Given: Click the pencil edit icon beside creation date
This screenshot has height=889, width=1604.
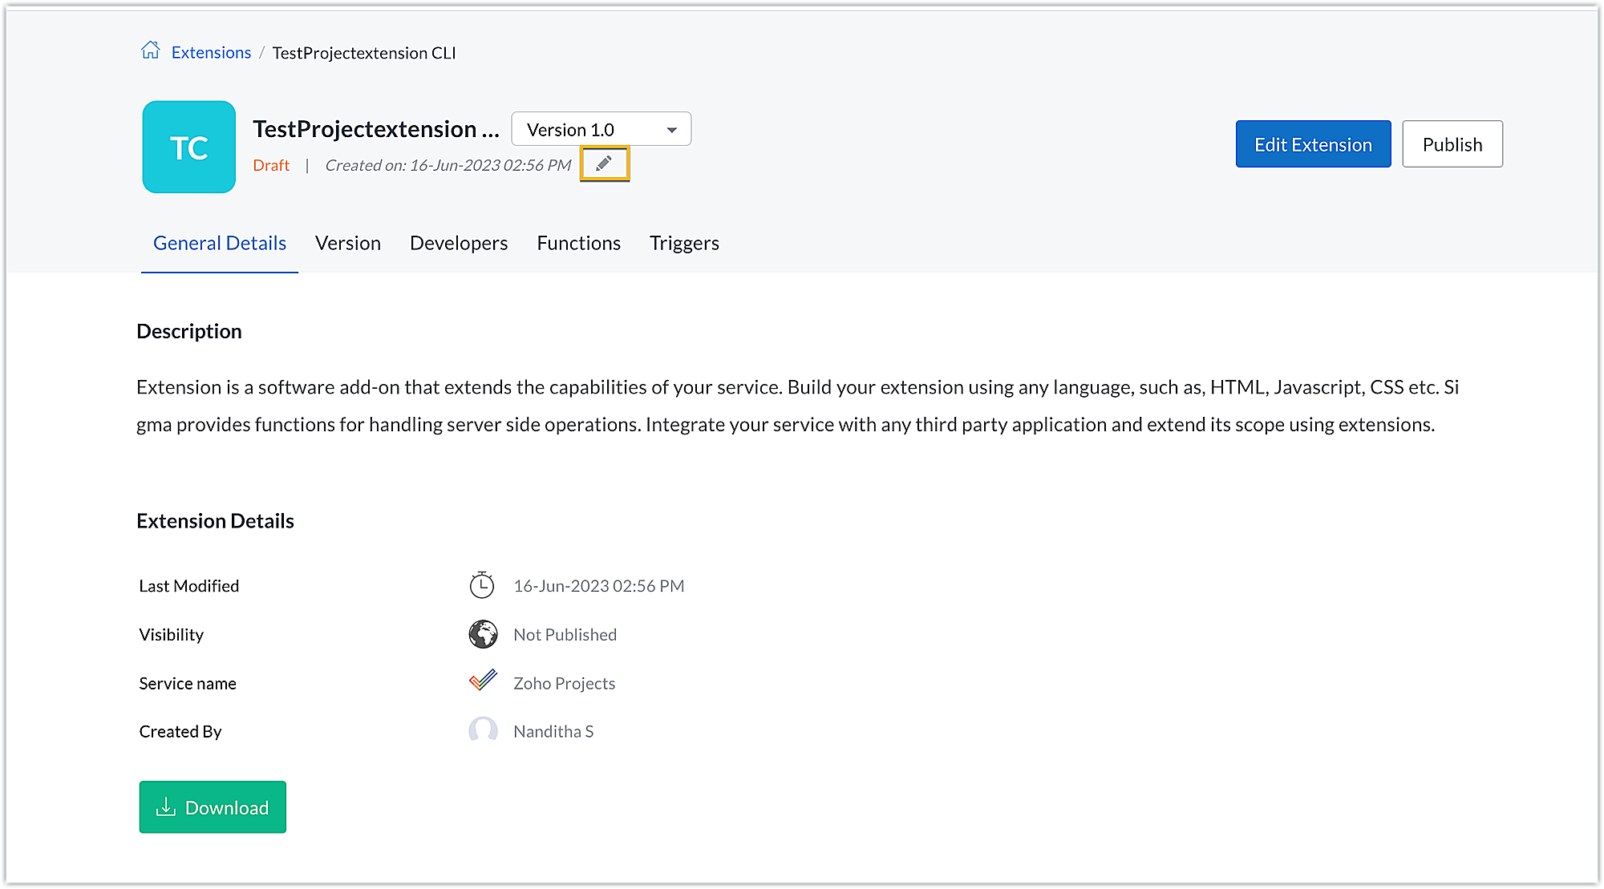Looking at the screenshot, I should pyautogui.click(x=604, y=164).
